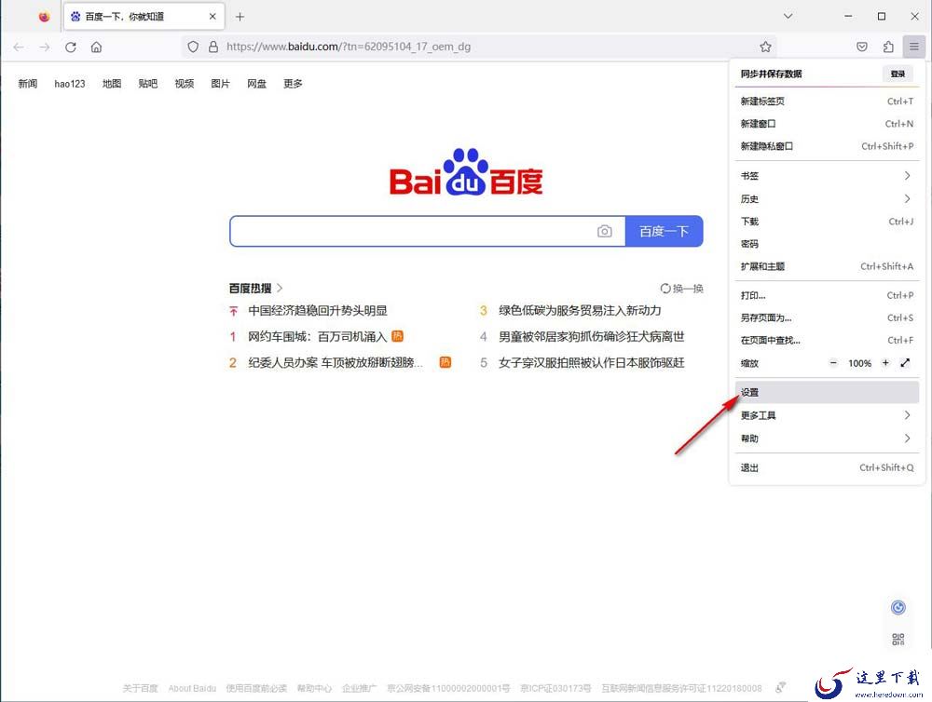The height and width of the screenshot is (702, 932).
Task: Click the Baidu logo
Action: coord(466,172)
